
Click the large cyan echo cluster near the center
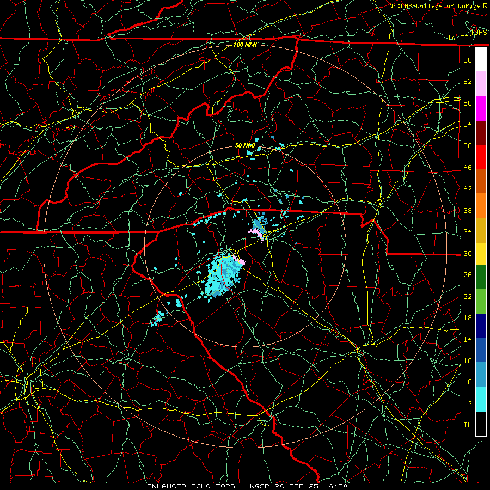pos(222,275)
